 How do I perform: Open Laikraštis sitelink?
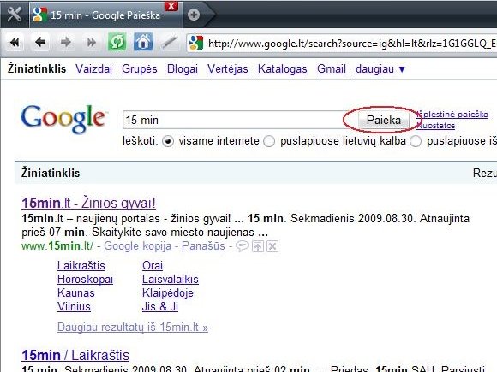(x=81, y=265)
